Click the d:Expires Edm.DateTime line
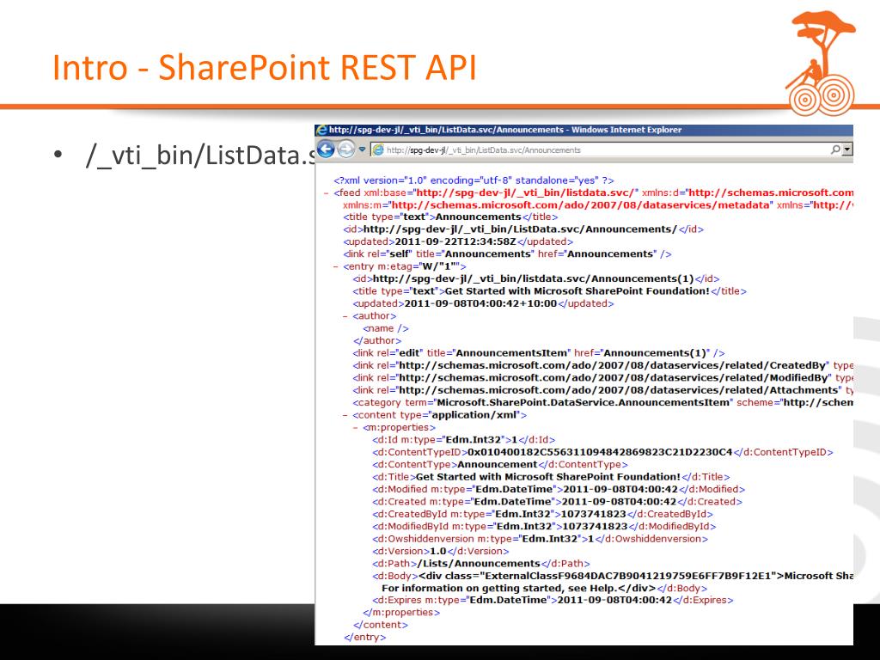 coord(553,601)
